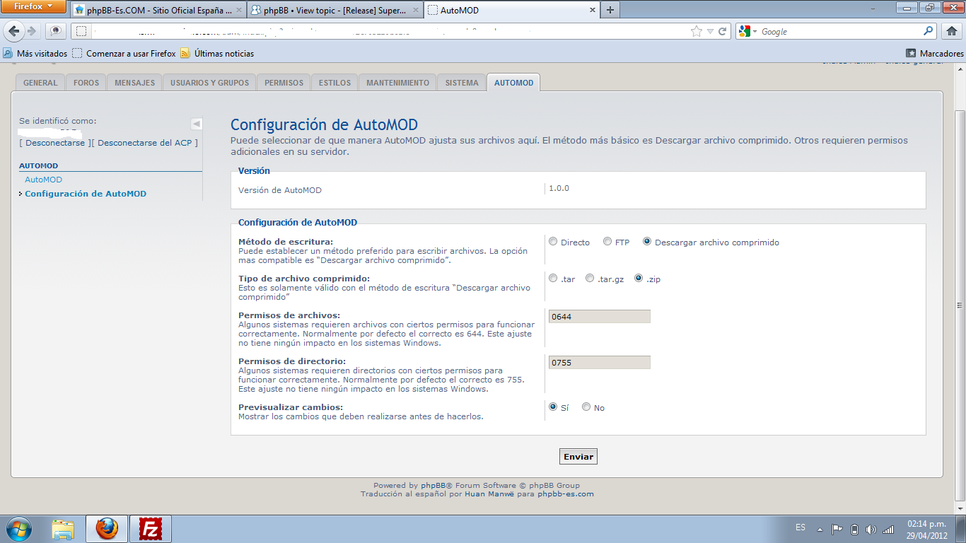Click the Action Center flag icon
966x543 pixels.
(x=837, y=529)
